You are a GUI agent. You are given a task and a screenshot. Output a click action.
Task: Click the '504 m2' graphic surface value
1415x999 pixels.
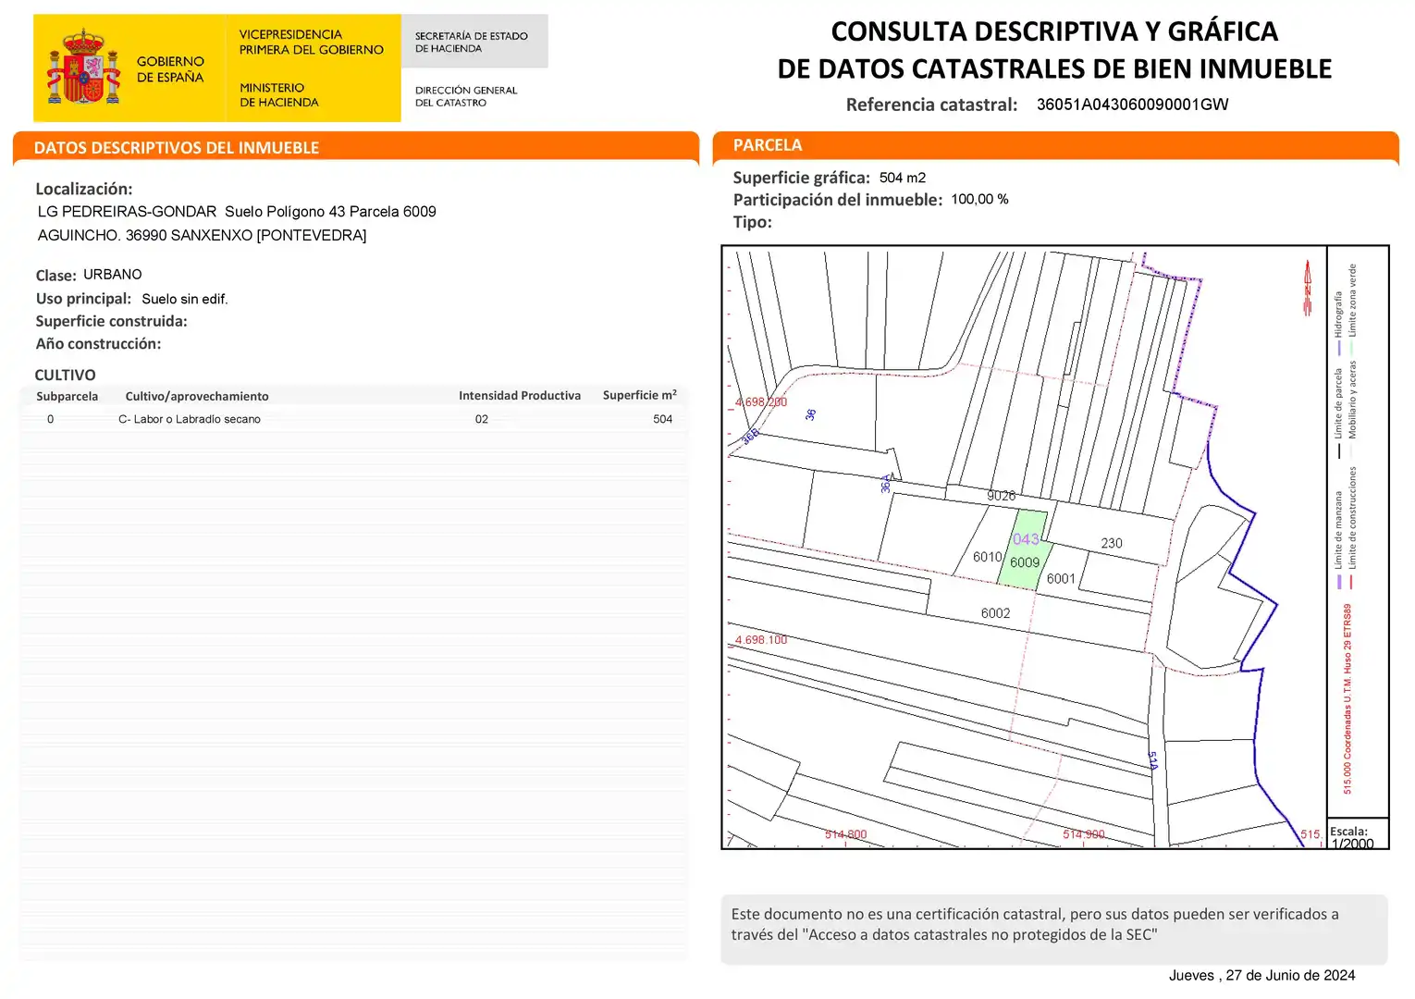click(903, 178)
